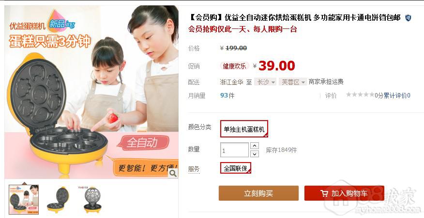Select the 单独主机蛋糕机 option

tap(244, 129)
